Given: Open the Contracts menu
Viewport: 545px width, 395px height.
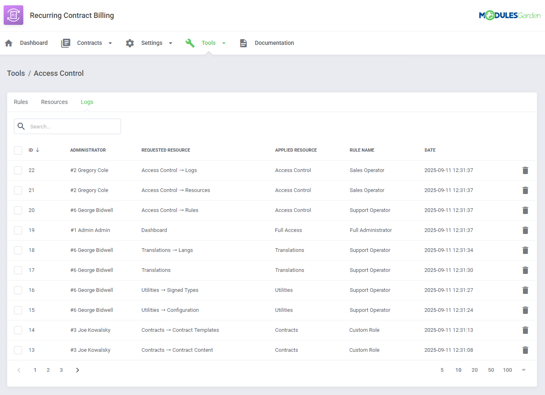Looking at the screenshot, I should pos(89,43).
